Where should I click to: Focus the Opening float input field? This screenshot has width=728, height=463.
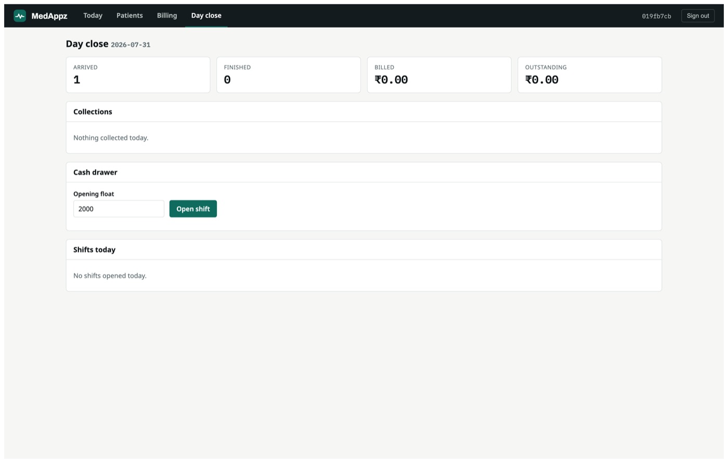[x=119, y=209]
